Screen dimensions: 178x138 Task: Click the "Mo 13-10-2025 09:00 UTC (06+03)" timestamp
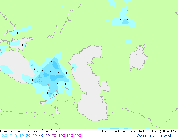click(x=139, y=131)
